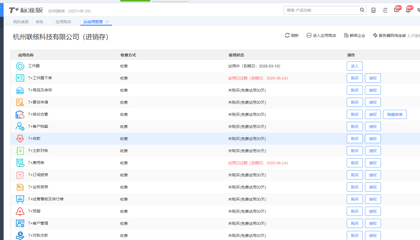Click the T+经营看板及排行榜 app name
Screen dimensions: 420x240
click(46, 199)
